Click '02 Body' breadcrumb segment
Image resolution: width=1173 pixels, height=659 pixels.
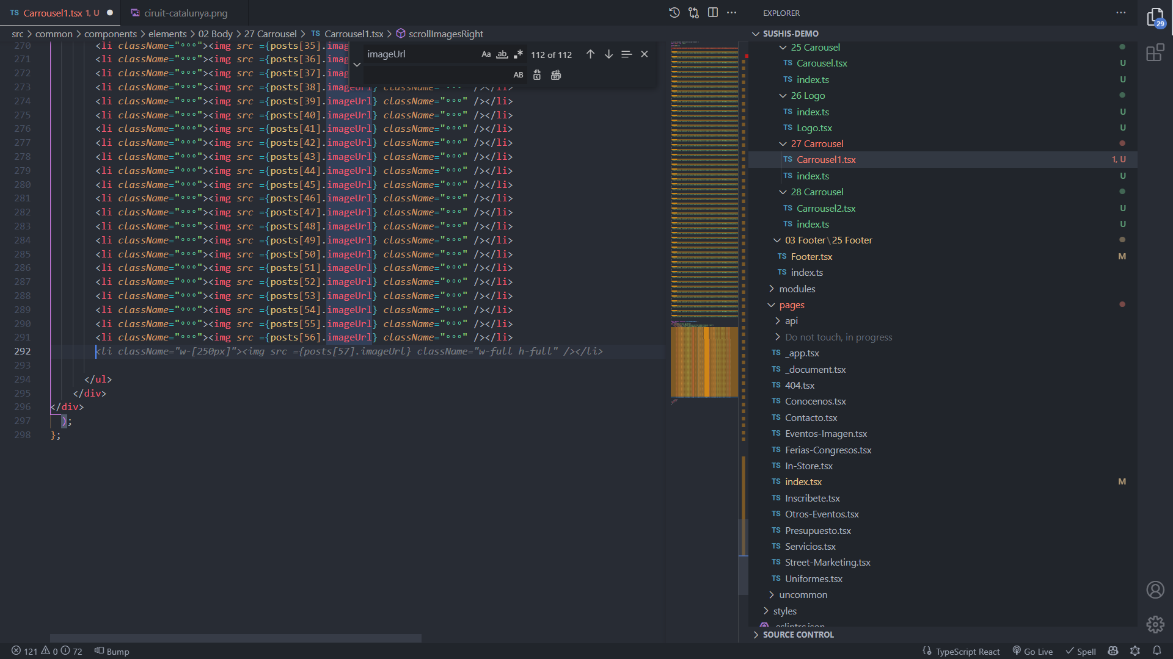(x=216, y=34)
